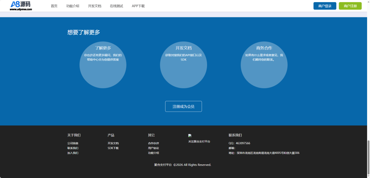
Task: Click the 注册成为会员 button
Action: tap(183, 106)
